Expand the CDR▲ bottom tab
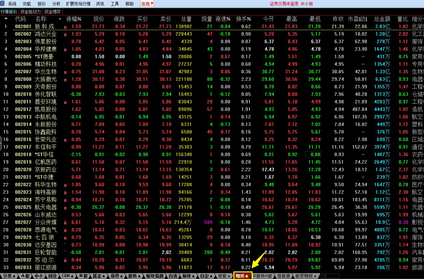This screenshot has height=280, width=424. (x=68, y=276)
